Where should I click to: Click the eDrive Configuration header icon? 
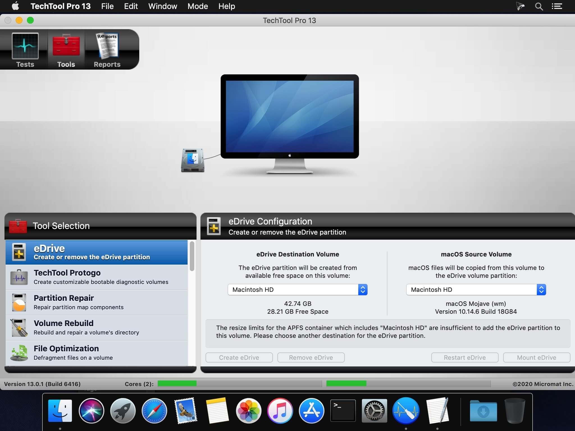point(214,226)
